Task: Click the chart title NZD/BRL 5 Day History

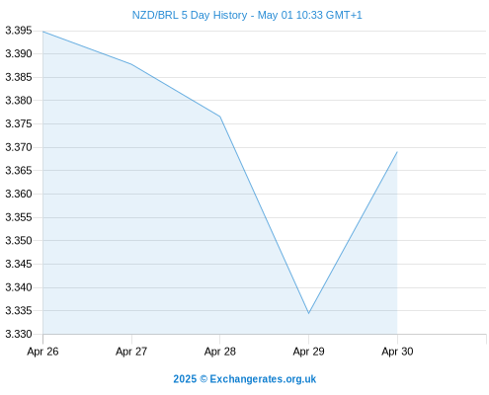Action: (x=190, y=15)
